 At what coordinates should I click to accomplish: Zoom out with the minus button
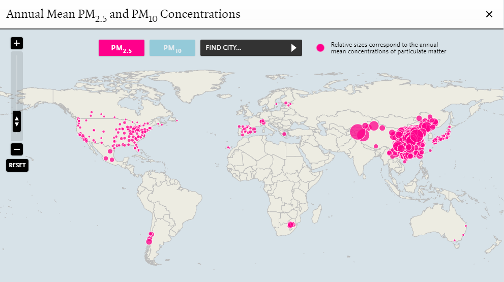pyautogui.click(x=17, y=149)
